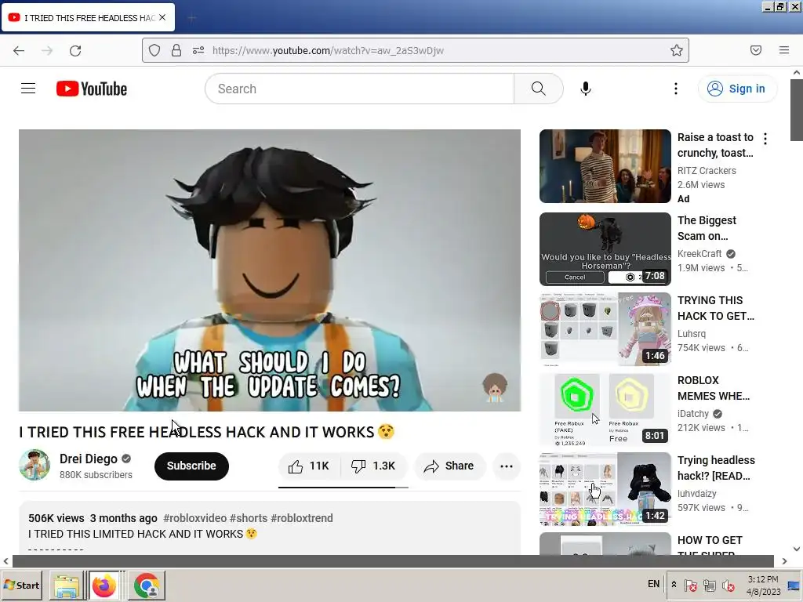The width and height of the screenshot is (803, 602).
Task: Select the I TRIED THIS FREE HEADLESS tab
Action: point(89,17)
